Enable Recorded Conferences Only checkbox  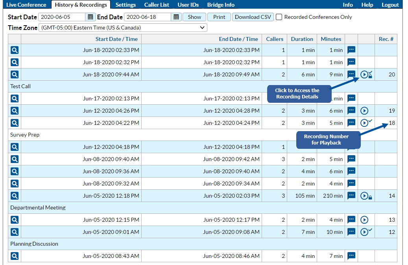click(x=279, y=17)
